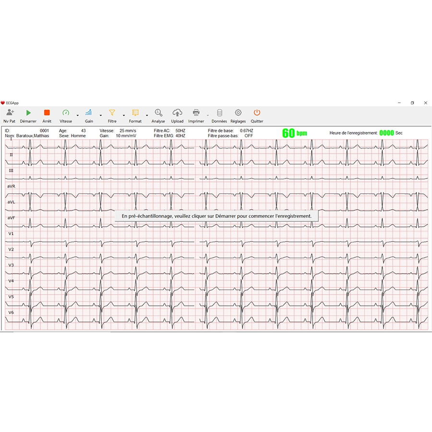Select the Filtre funnel icon

(x=112, y=113)
